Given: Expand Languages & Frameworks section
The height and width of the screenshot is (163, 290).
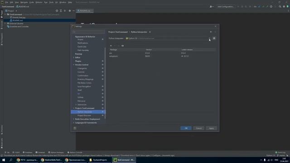Looking at the screenshot, I should pyautogui.click(x=74, y=123).
